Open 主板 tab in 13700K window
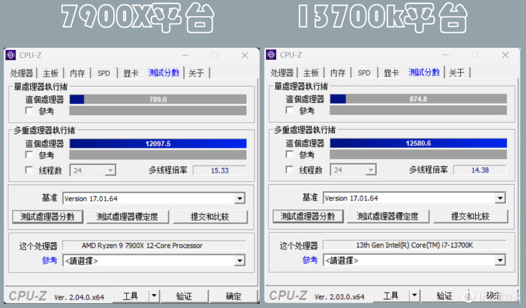 (x=311, y=73)
